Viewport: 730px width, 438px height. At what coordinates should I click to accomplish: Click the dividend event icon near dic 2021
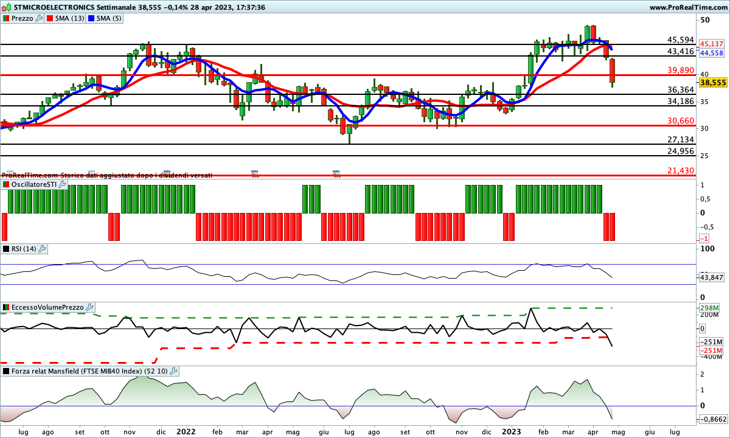click(167, 173)
